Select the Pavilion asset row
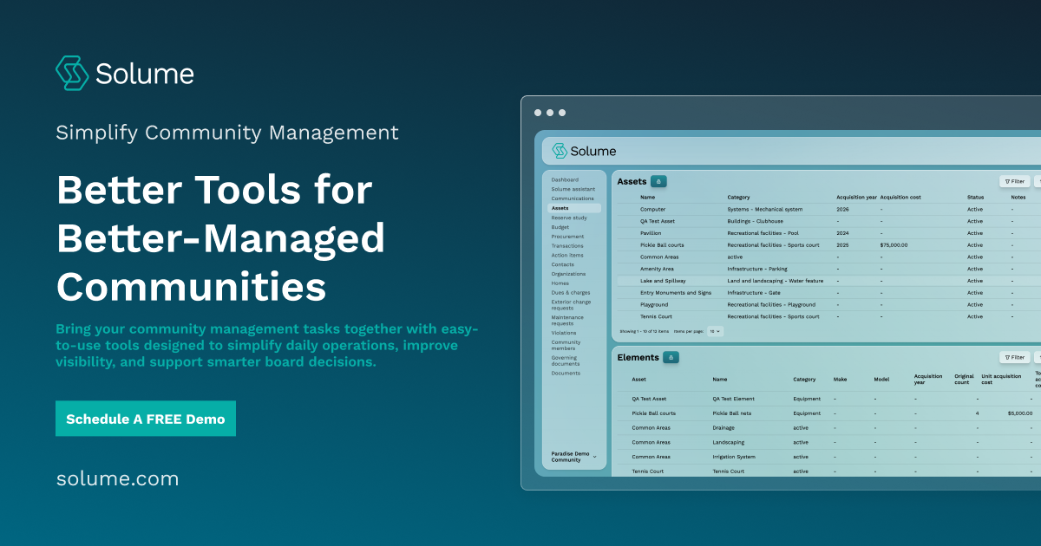 click(828, 233)
